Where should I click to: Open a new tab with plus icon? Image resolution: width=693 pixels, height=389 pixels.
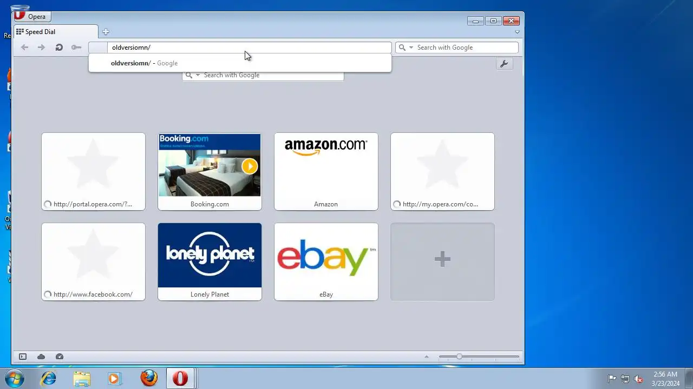click(106, 32)
